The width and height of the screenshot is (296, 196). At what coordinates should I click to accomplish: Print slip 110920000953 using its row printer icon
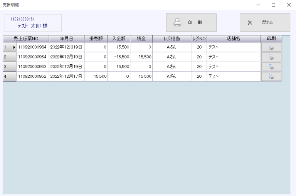[271, 67]
